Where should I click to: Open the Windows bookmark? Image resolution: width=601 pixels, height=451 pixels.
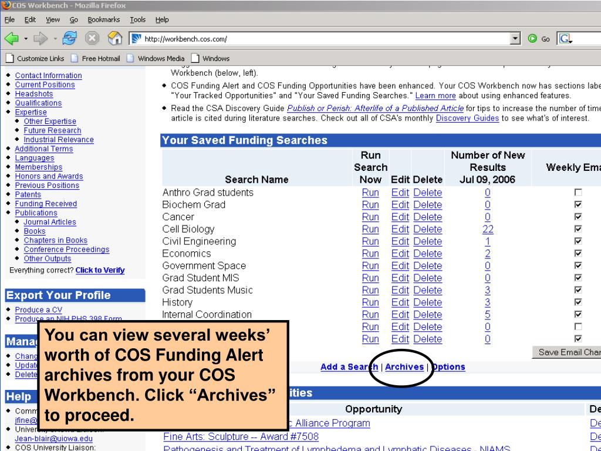tap(211, 59)
